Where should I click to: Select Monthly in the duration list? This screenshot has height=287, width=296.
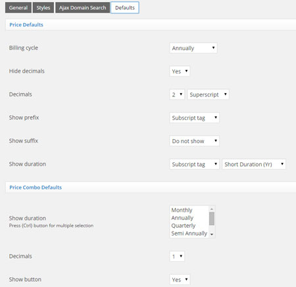pyautogui.click(x=182, y=210)
